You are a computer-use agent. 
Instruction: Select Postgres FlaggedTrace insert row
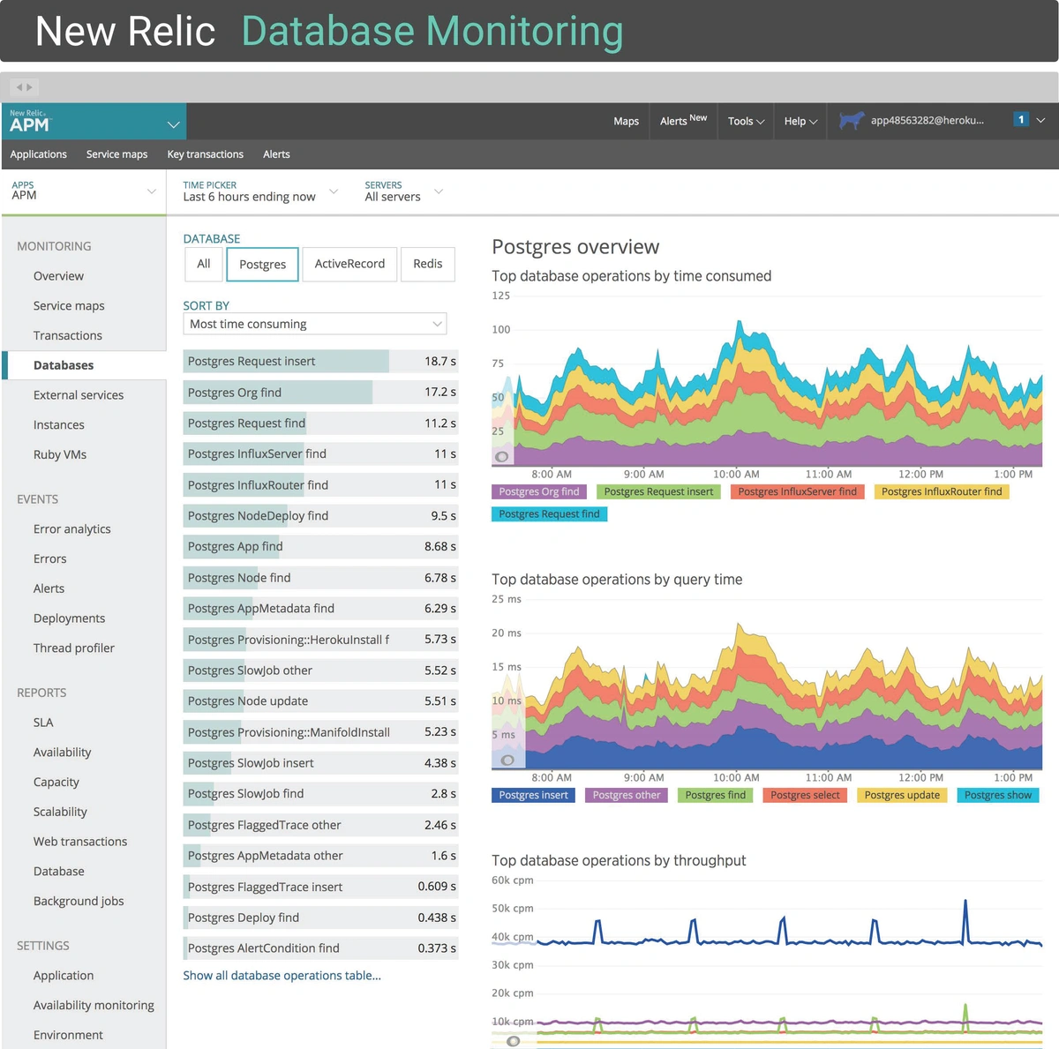320,887
